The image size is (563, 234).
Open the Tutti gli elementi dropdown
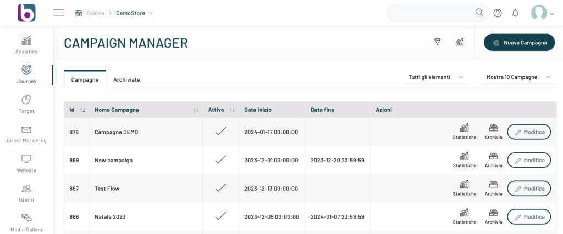pyautogui.click(x=436, y=77)
